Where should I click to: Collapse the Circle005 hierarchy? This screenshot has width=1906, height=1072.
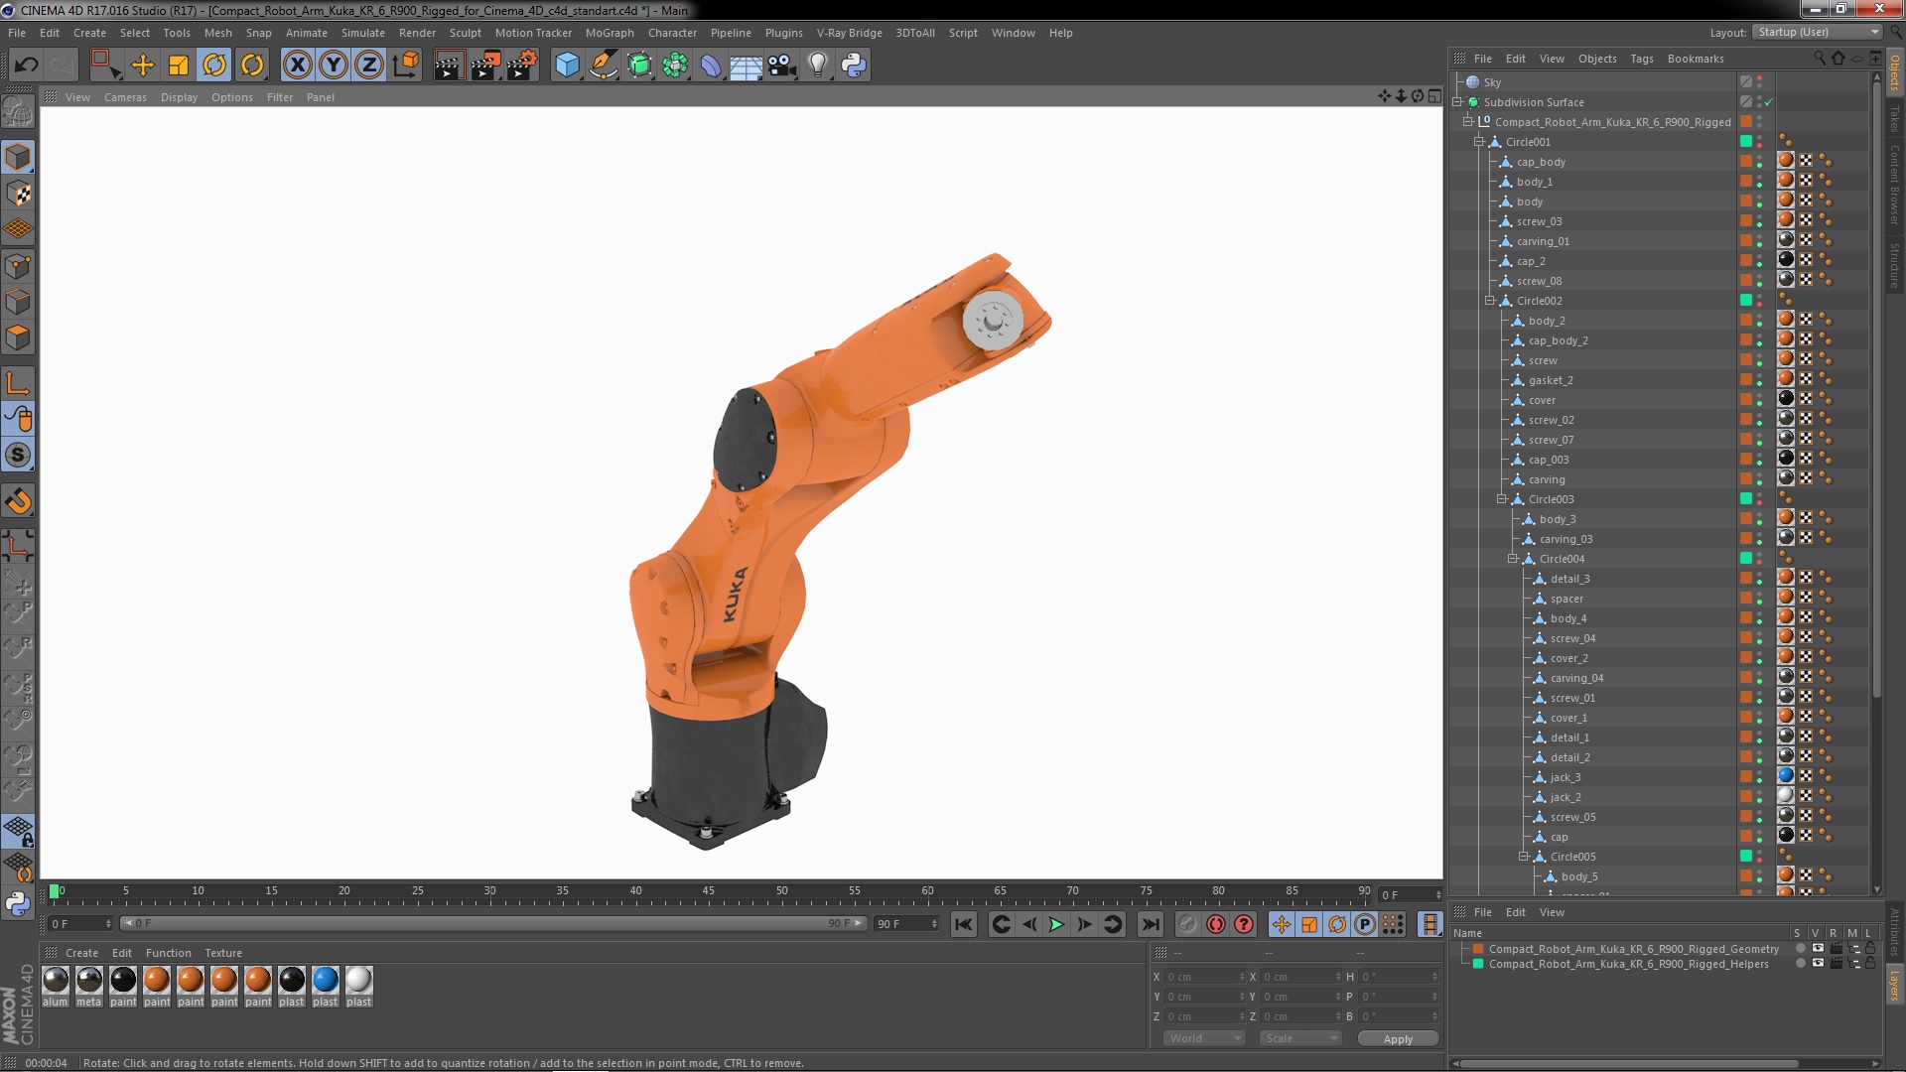pyautogui.click(x=1524, y=857)
